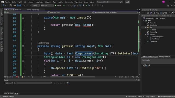
Task: Collapse the getHash method at line 22
Action: [23, 46]
